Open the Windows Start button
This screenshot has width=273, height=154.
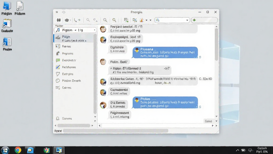click(5, 150)
